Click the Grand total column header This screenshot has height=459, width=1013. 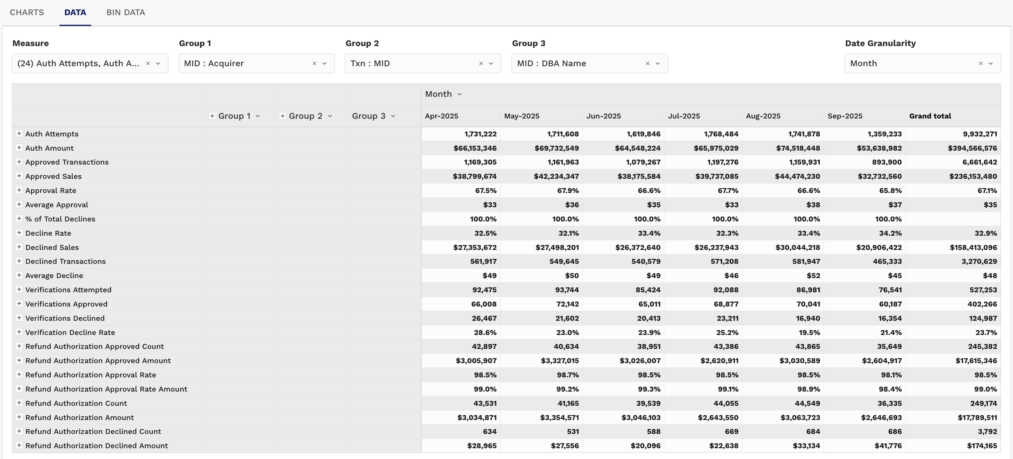point(930,116)
